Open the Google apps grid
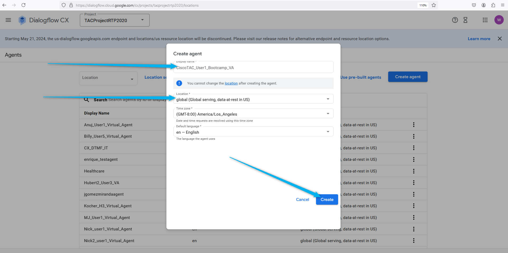Screen dimensions: 508x253 pyautogui.click(x=485, y=20)
